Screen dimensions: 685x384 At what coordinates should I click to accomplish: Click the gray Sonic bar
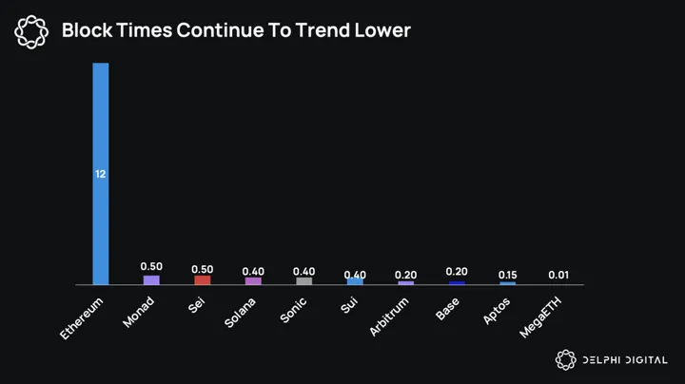tap(303, 281)
